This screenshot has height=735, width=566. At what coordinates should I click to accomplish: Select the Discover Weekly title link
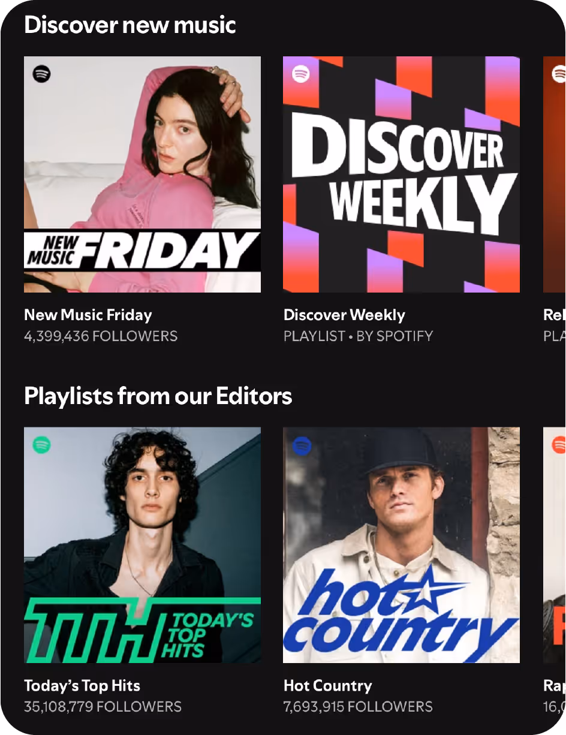click(344, 315)
